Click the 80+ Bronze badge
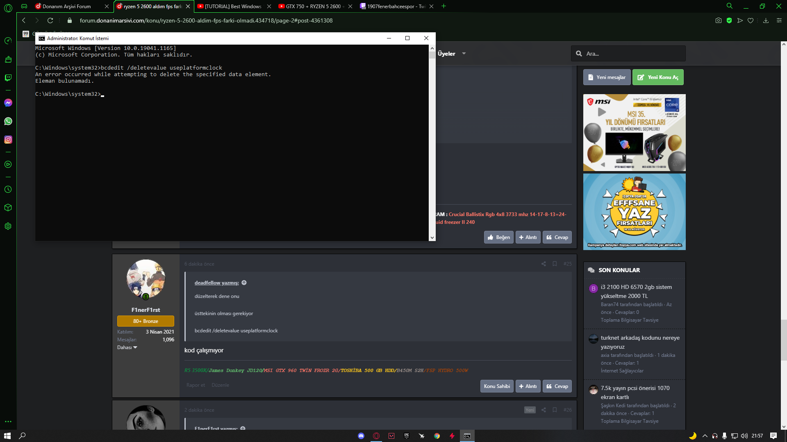Screen dimensions: 787x442 [146, 321]
